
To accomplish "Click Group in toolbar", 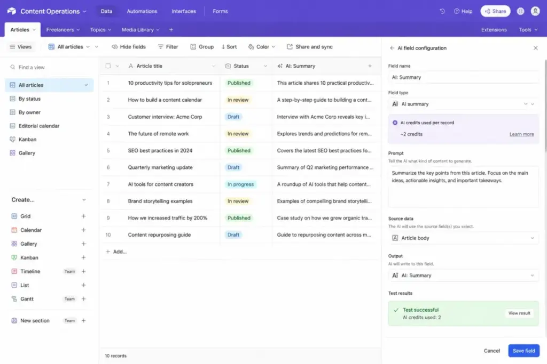I will tap(202, 46).
